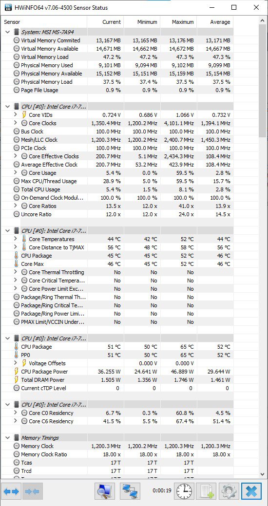Open the sensor monitor search icon
This screenshot has height=506, width=268.
pyautogui.click(x=105, y=491)
